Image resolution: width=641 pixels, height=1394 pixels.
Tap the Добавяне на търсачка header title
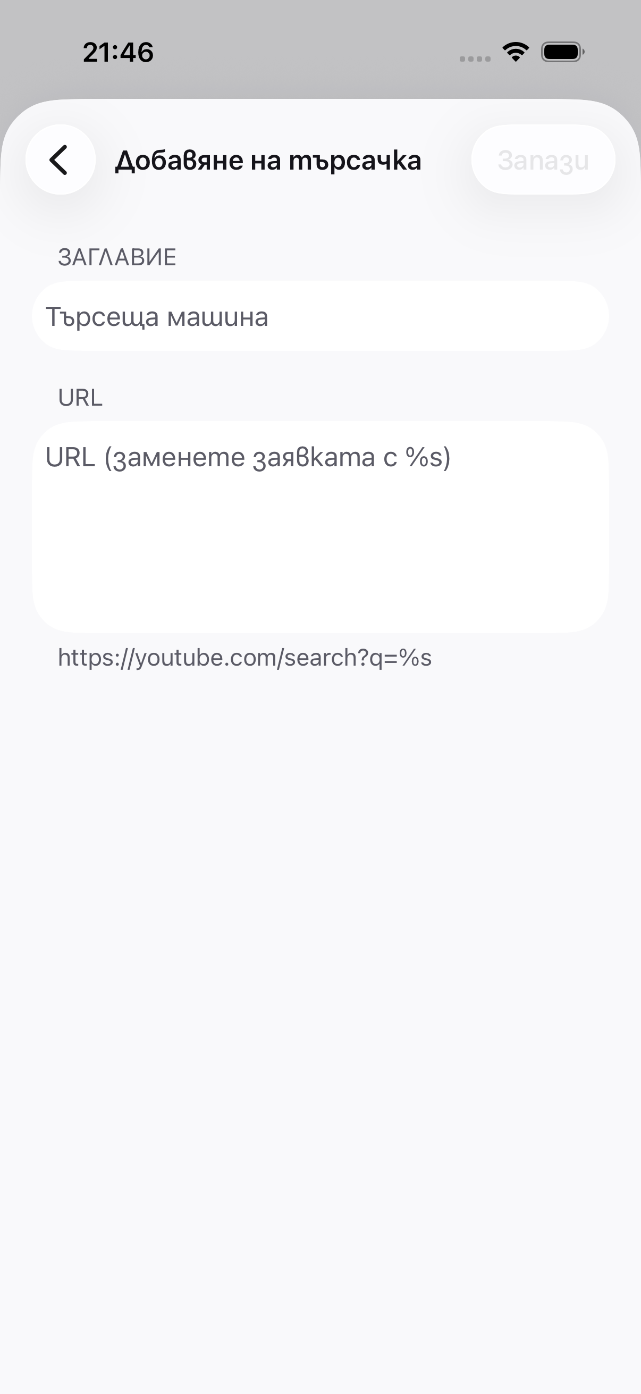click(268, 161)
